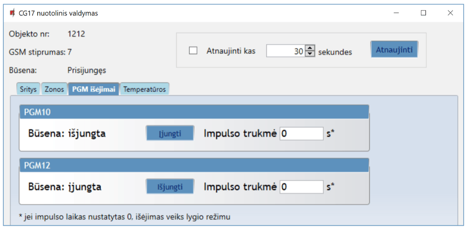Decrease refresh interval with down arrow
The height and width of the screenshot is (229, 467).
[310, 54]
